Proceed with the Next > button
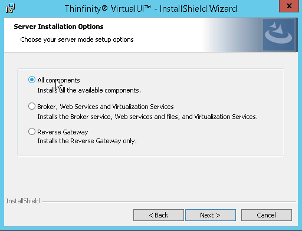Image resolution: width=302 pixels, height=231 pixels. [211, 215]
